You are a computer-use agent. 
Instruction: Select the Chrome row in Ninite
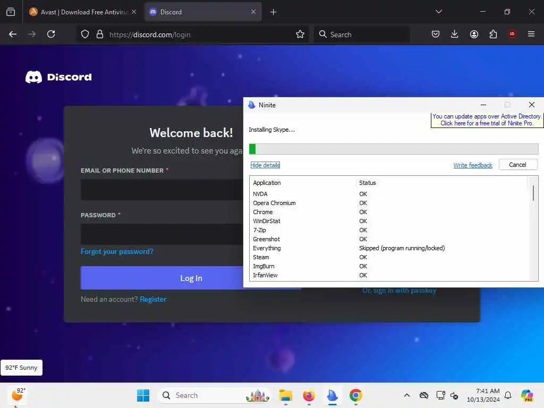click(x=388, y=212)
